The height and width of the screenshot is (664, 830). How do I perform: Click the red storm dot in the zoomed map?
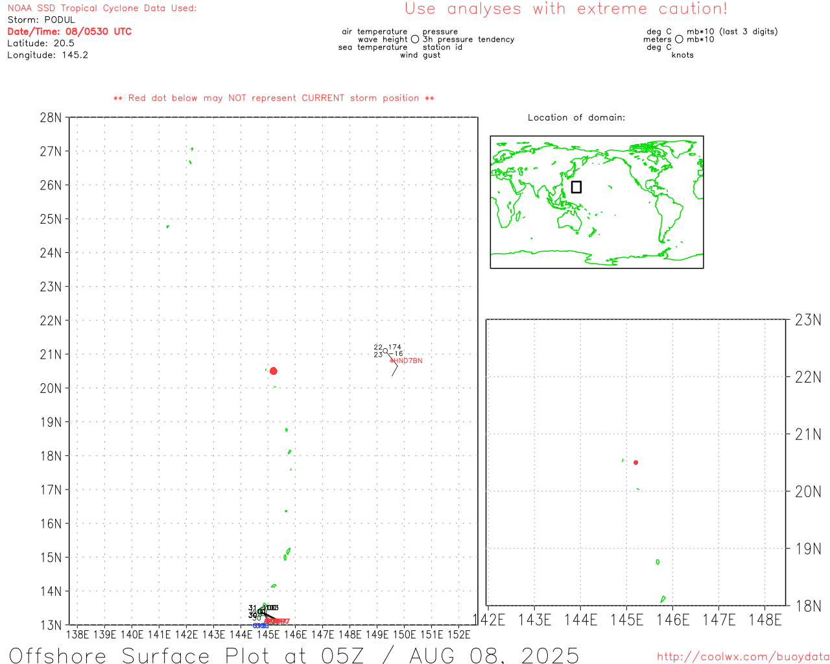click(x=636, y=462)
